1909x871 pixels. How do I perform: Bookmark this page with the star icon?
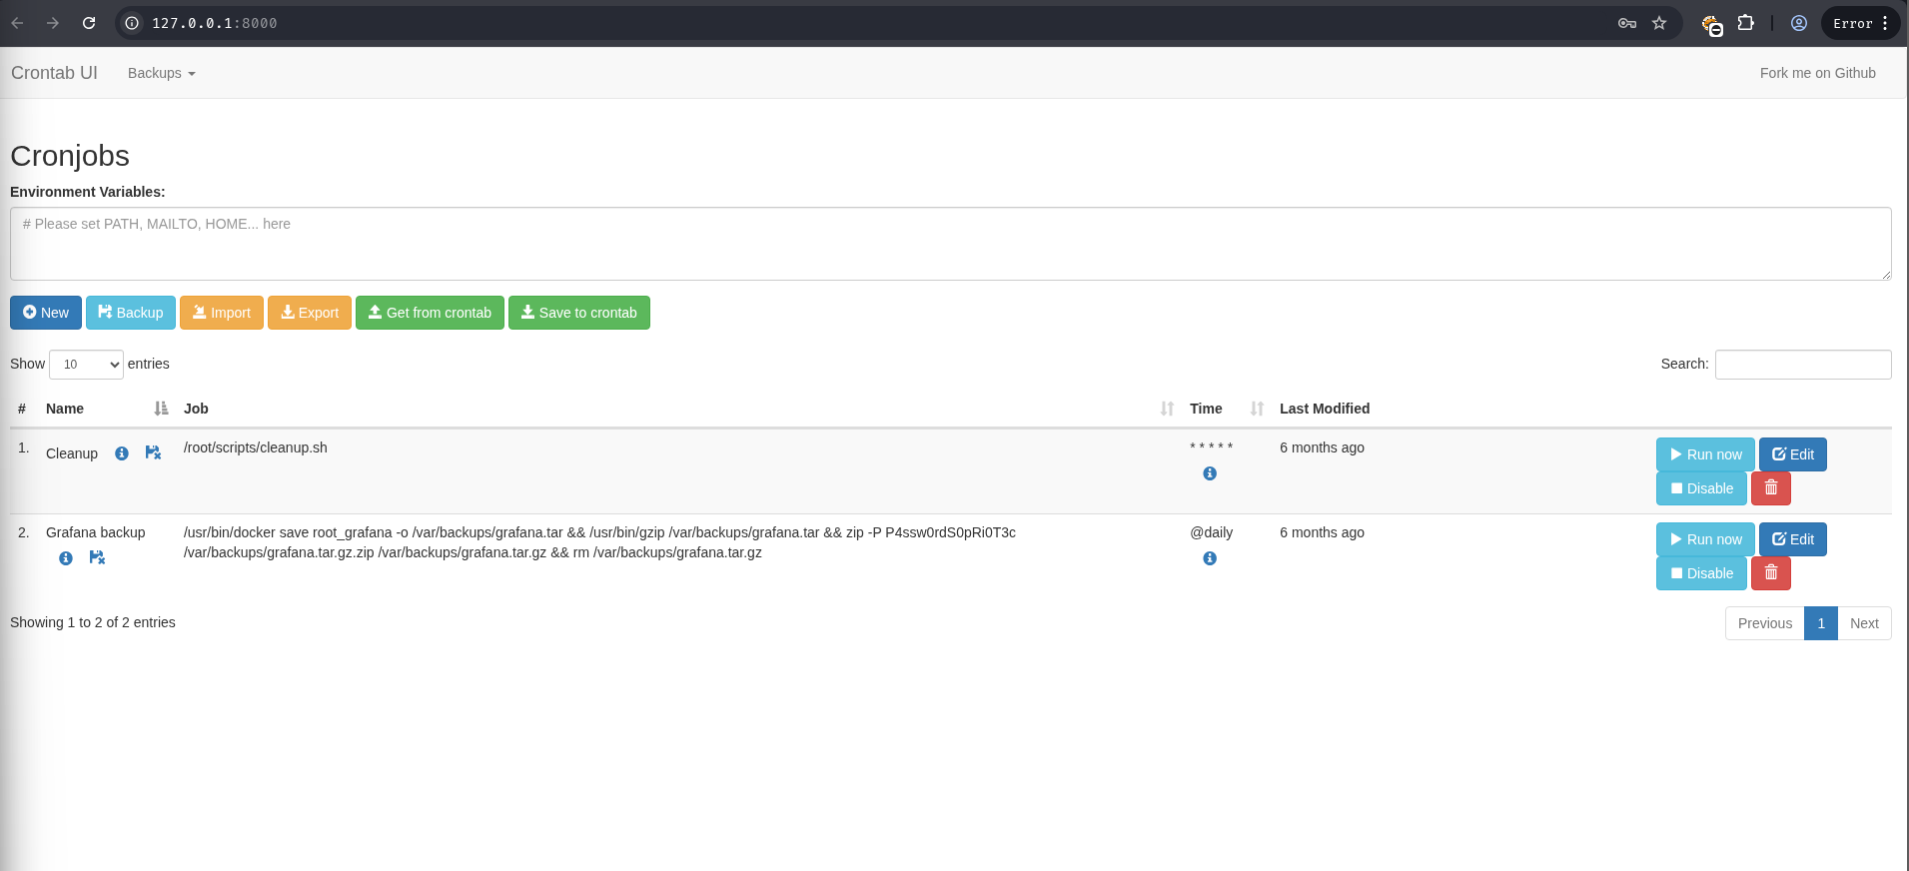pos(1659,23)
